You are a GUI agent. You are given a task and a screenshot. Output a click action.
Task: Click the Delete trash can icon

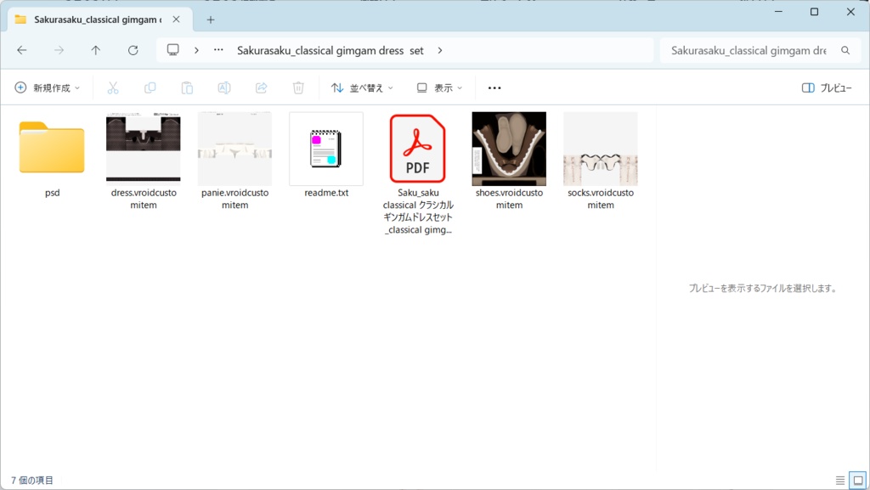coord(298,87)
